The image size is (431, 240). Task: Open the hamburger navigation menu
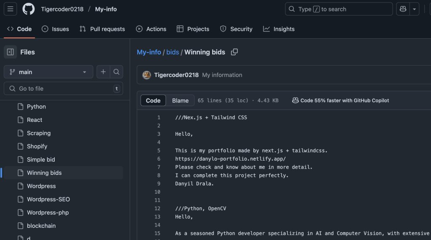coord(11,9)
